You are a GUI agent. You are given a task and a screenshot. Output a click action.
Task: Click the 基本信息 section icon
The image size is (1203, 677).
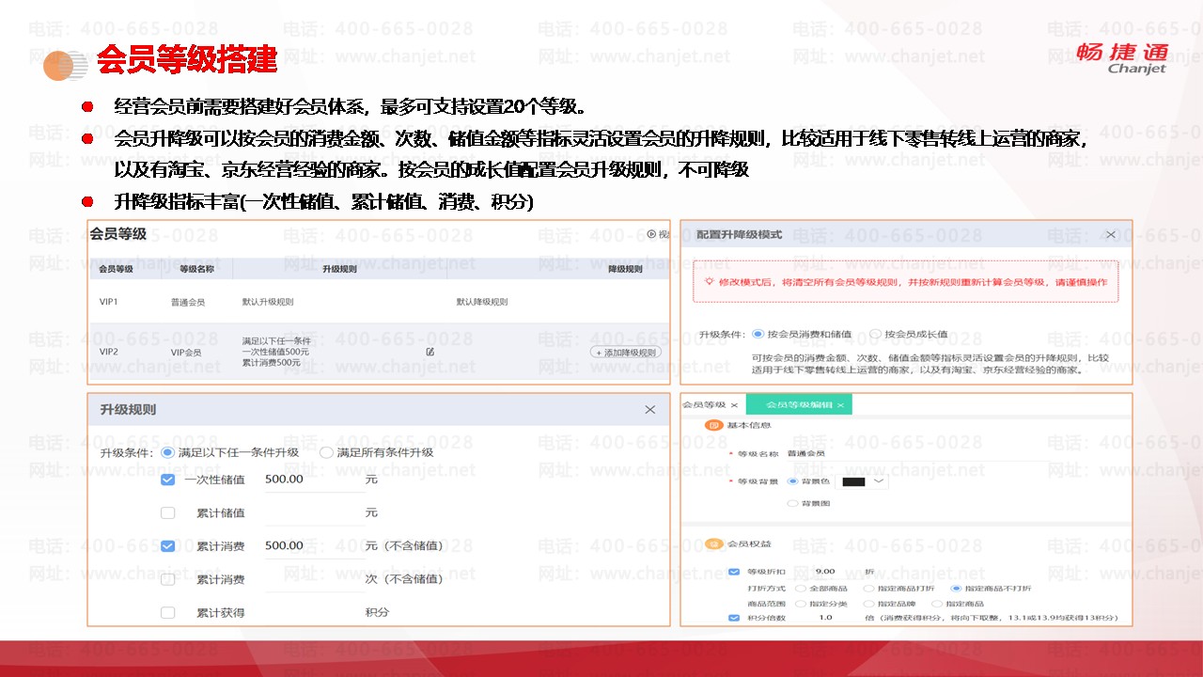pyautogui.click(x=714, y=426)
